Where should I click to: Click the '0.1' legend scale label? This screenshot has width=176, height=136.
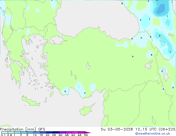(x=3, y=135)
